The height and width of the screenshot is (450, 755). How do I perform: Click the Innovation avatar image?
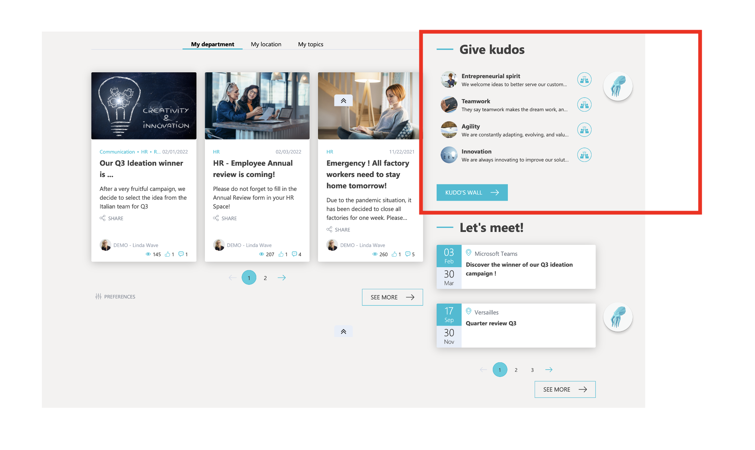[x=449, y=155]
